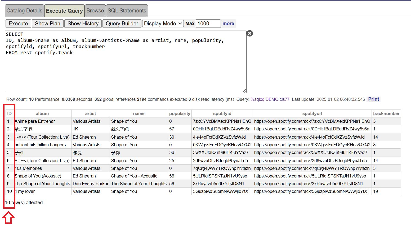The image size is (411, 228).
Task: Select the 10s Memories album cell
Action: 42,168
